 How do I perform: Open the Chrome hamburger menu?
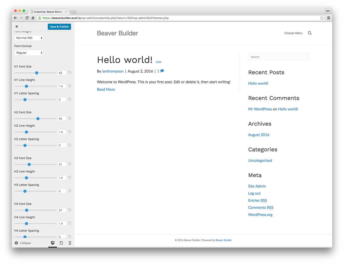(329, 18)
